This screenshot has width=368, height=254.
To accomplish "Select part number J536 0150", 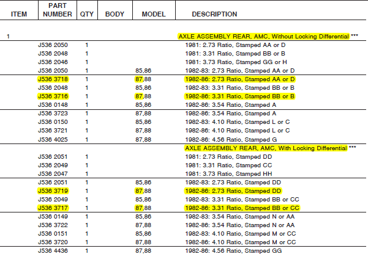I will [53, 122].
